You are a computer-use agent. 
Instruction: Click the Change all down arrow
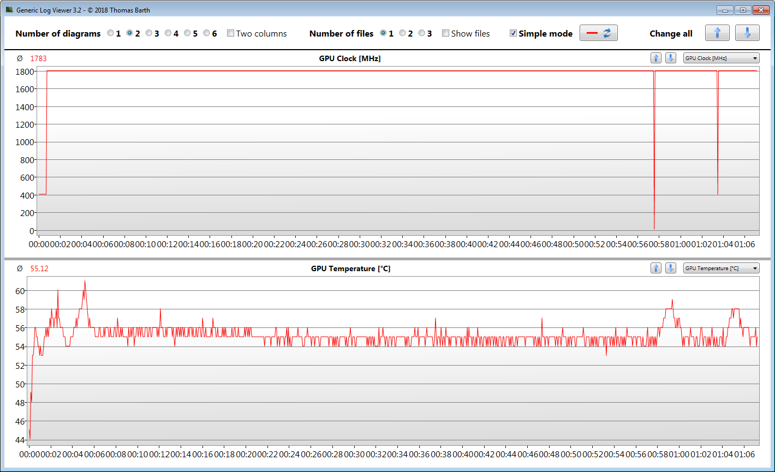(x=747, y=33)
